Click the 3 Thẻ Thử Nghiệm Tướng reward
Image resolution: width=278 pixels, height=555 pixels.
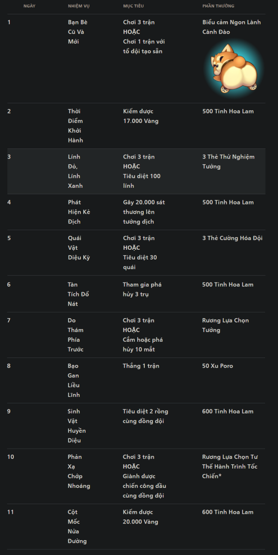[x=228, y=161]
